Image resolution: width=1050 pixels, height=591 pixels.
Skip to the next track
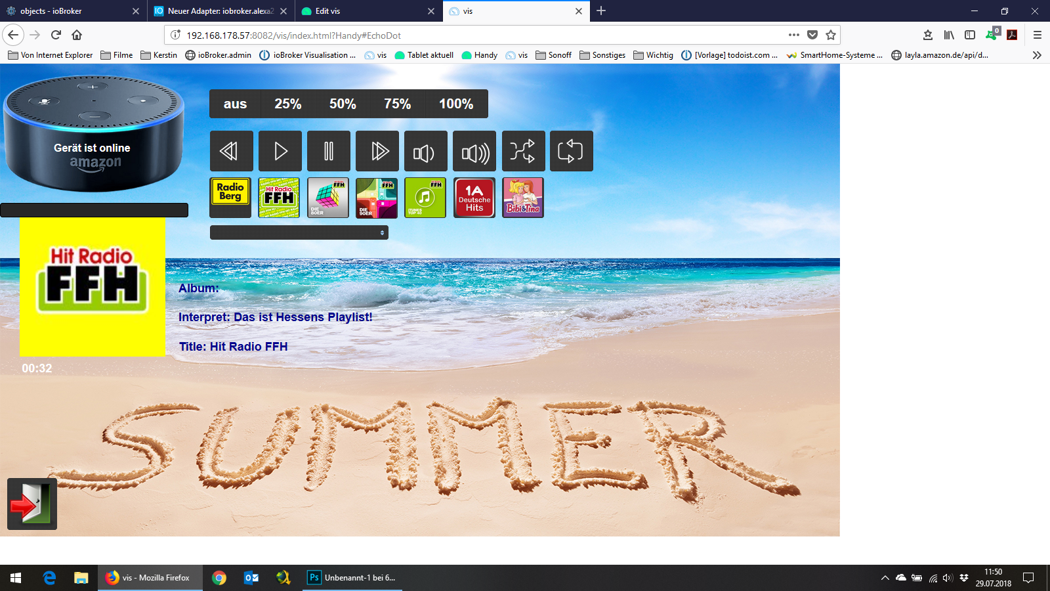point(377,151)
